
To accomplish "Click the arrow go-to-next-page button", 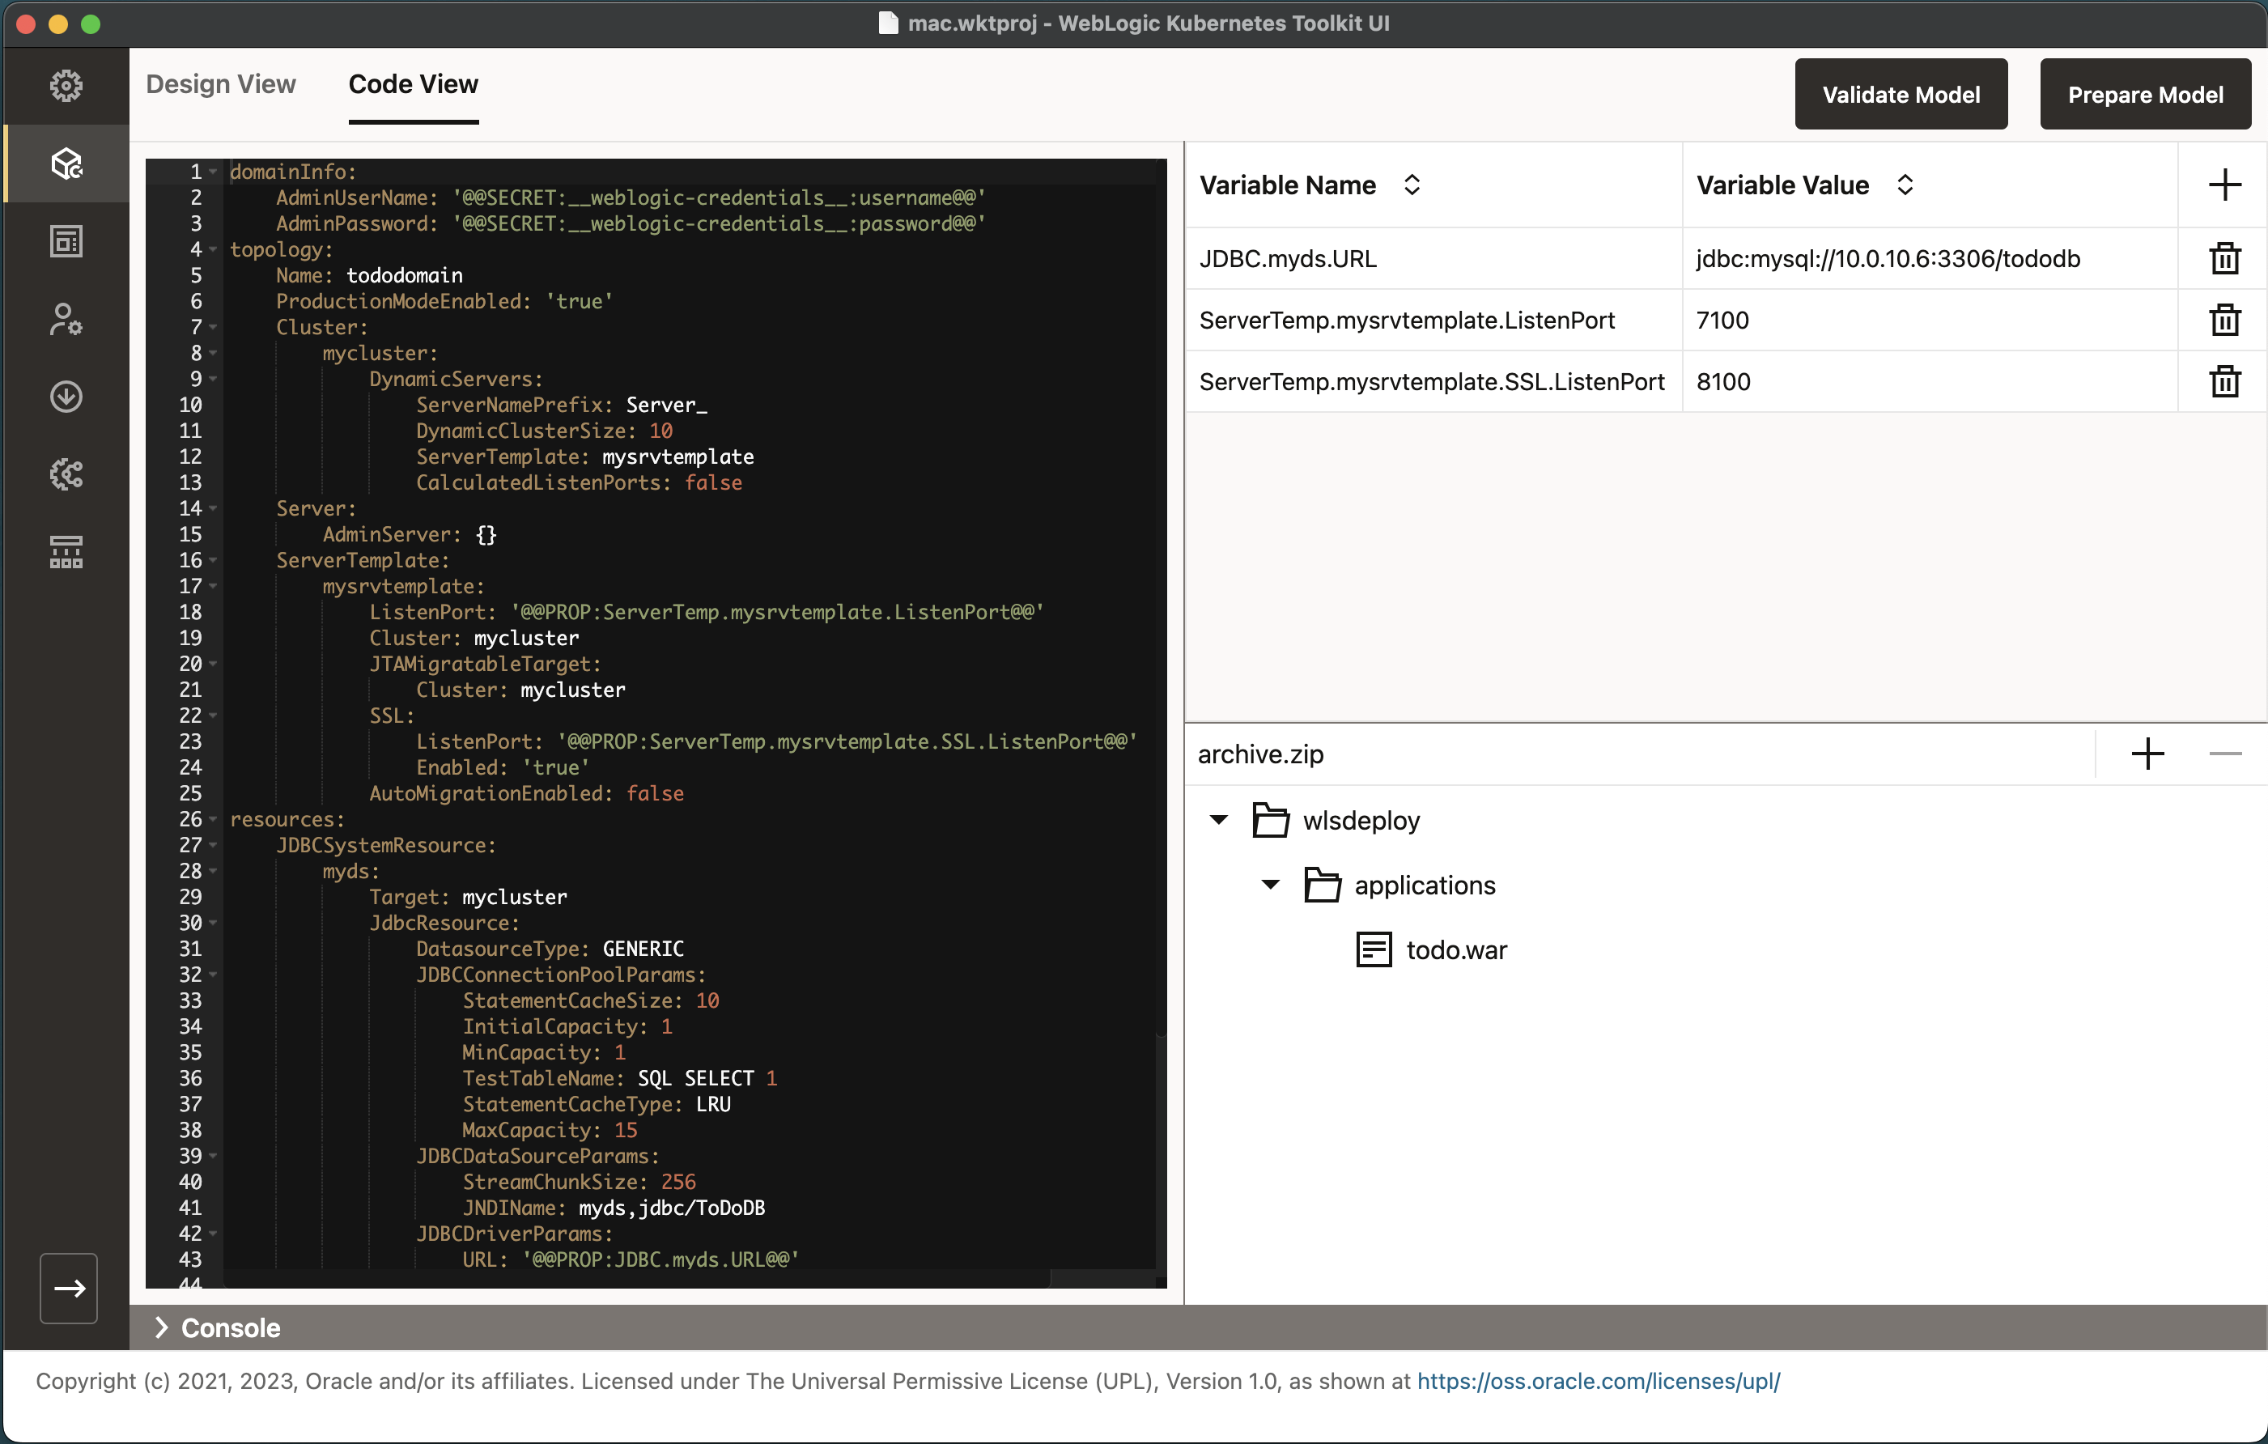I will point(69,1288).
